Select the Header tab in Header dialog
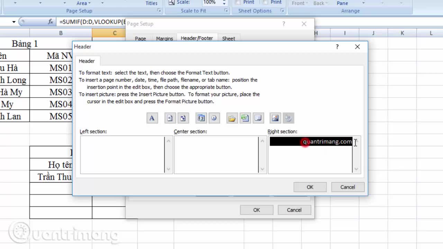The height and width of the screenshot is (249, 443). tap(87, 61)
